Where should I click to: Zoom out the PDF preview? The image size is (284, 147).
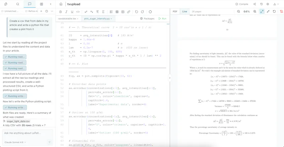click(x=238, y=11)
